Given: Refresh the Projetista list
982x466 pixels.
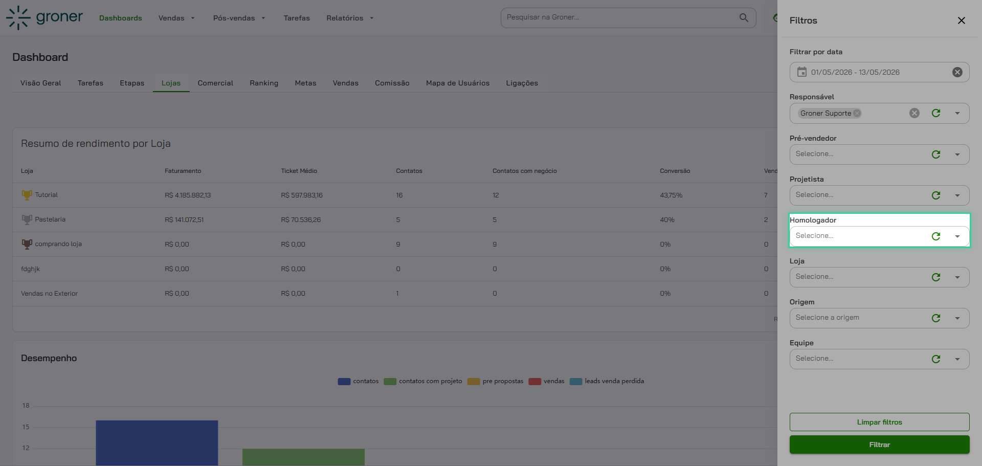Looking at the screenshot, I should [x=935, y=195].
